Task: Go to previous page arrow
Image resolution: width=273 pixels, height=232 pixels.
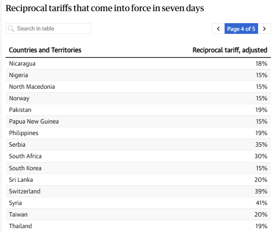Action: 218,29
